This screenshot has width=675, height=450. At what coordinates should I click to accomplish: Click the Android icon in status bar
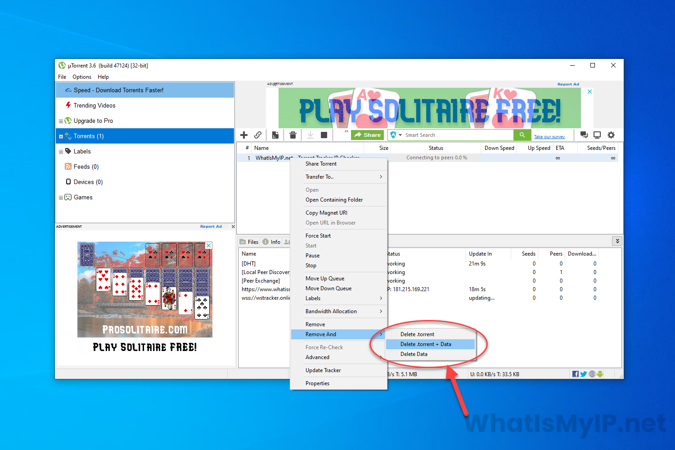pyautogui.click(x=600, y=374)
